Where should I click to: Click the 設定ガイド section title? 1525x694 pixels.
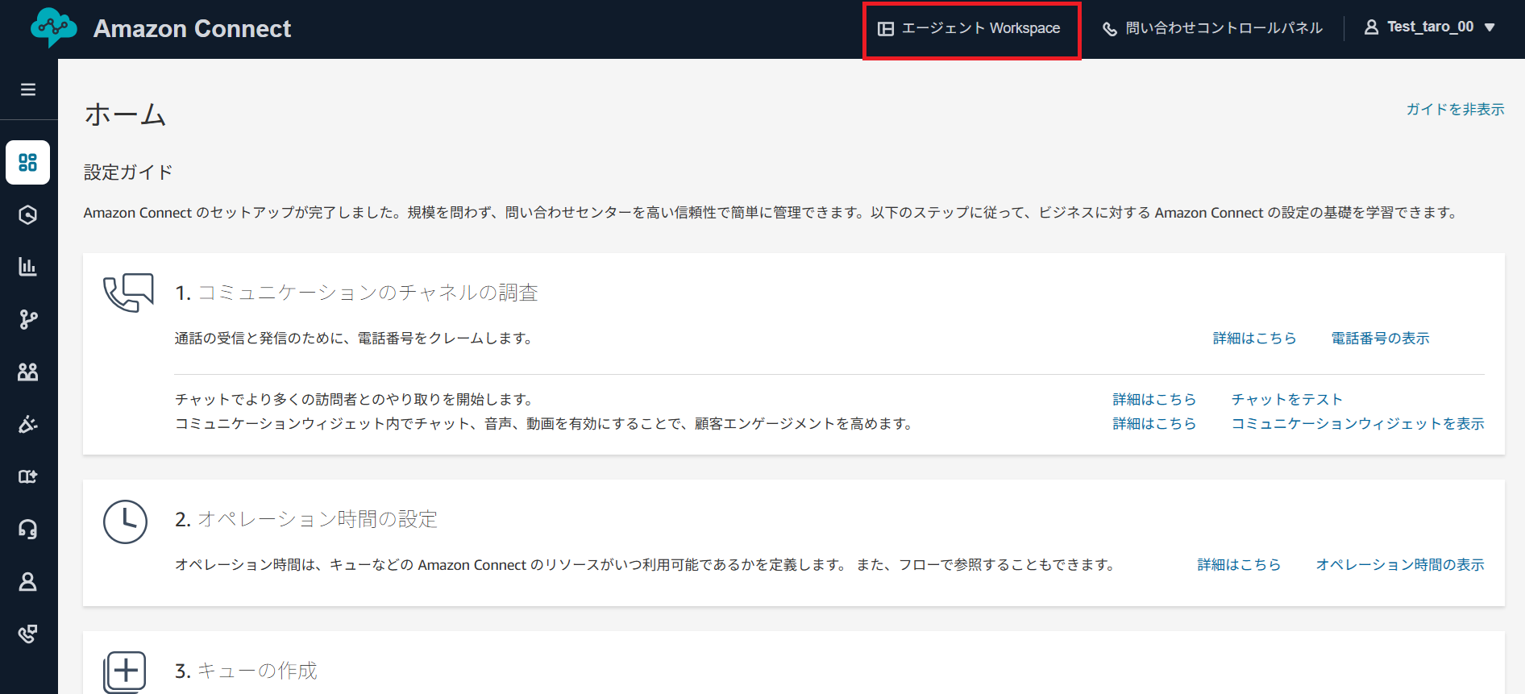coord(128,172)
